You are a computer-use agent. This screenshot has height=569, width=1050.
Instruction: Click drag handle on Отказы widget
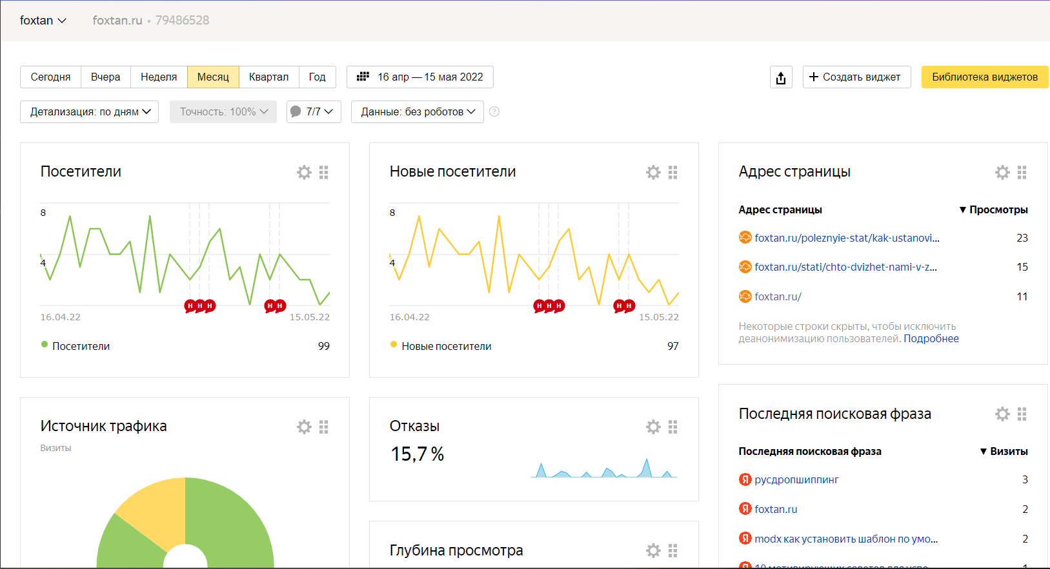(673, 427)
